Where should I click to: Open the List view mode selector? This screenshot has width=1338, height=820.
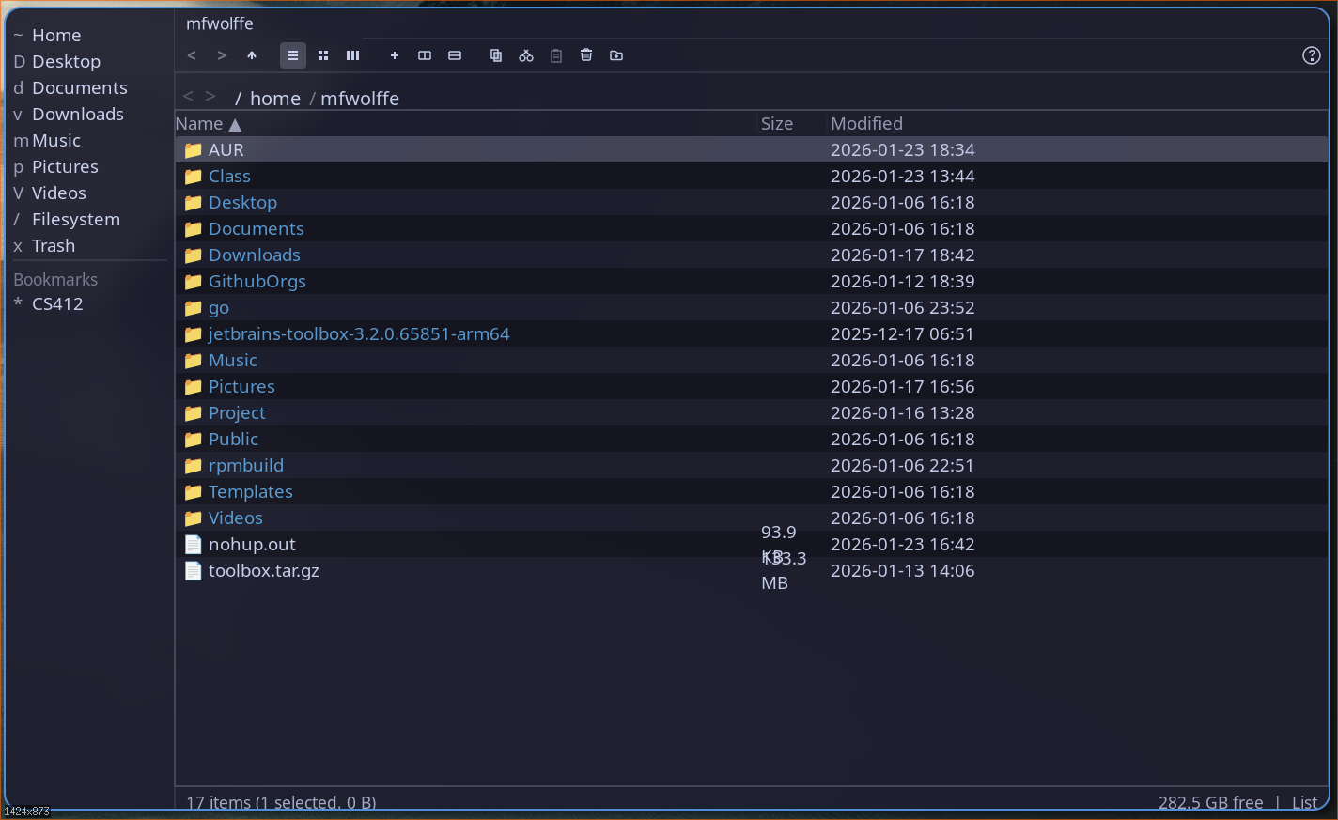coord(1304,802)
